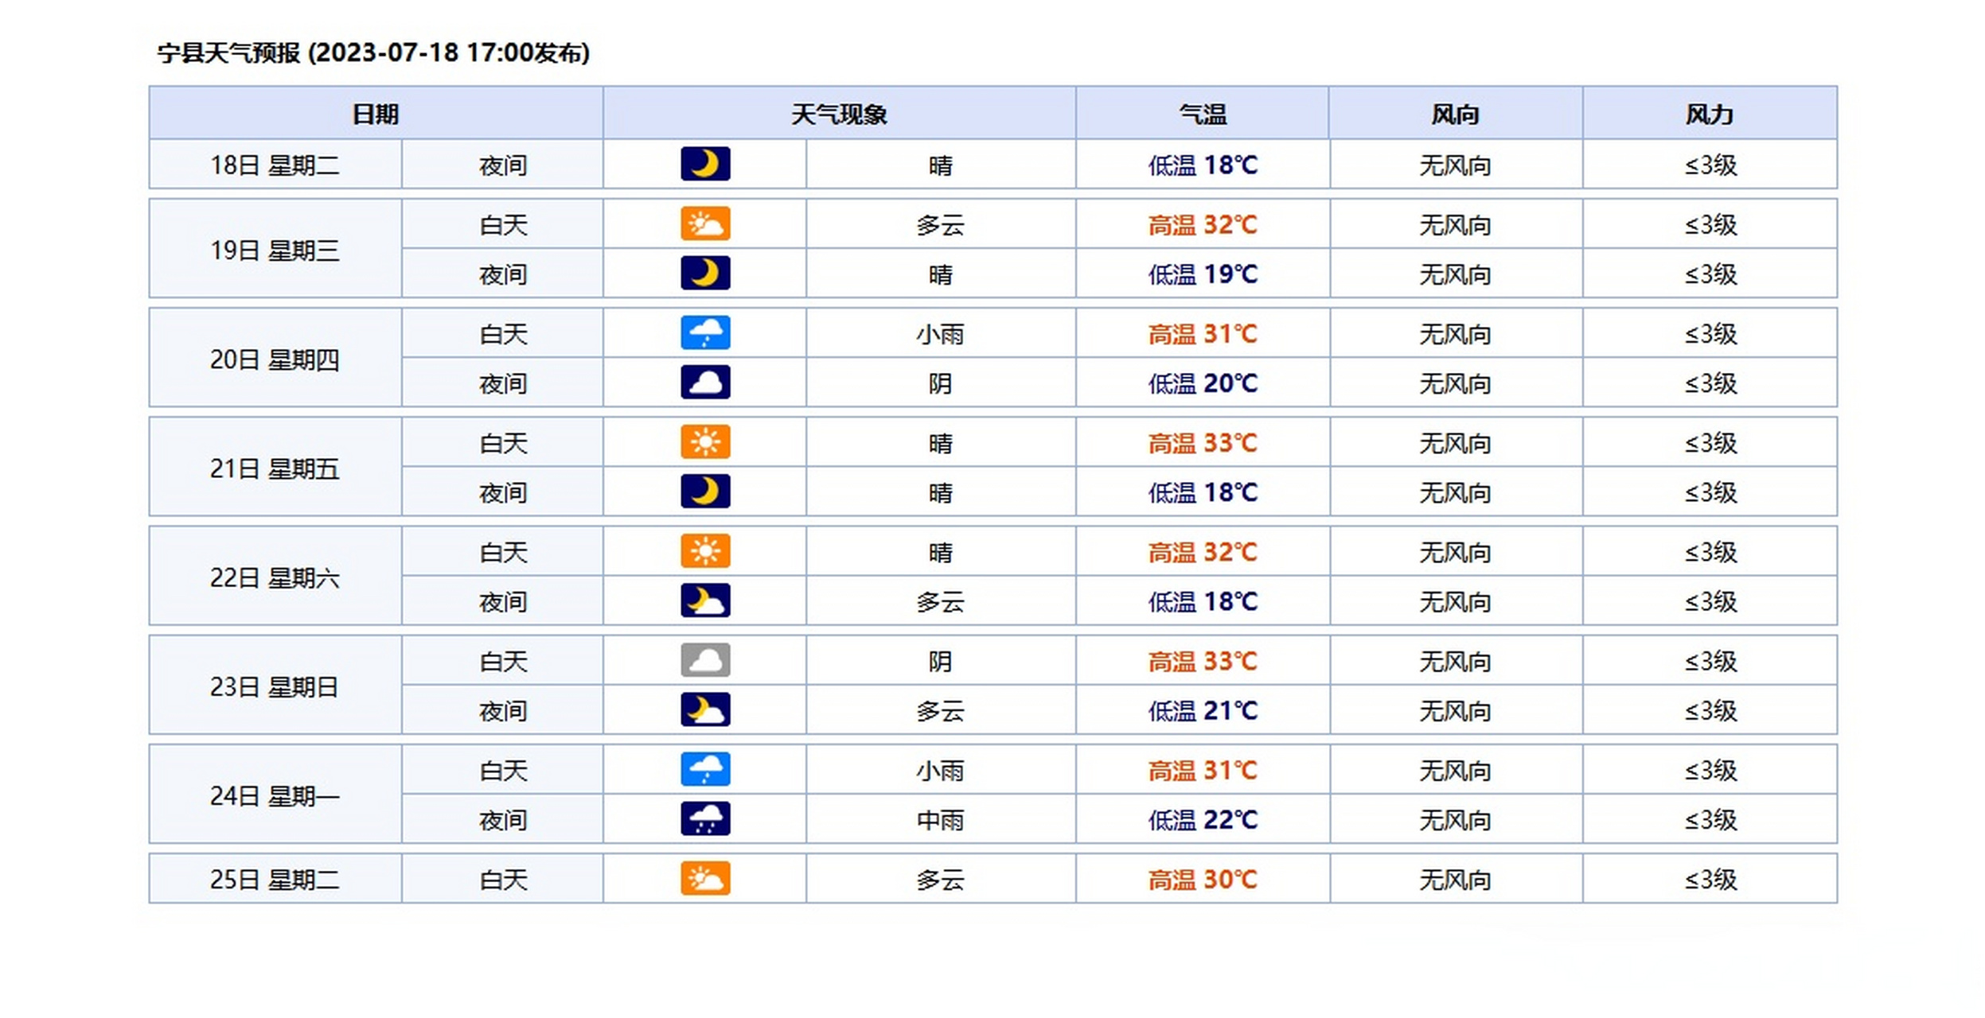Toggle the 白天 cell for July 20
This screenshot has height=1018, width=1985.
point(501,334)
